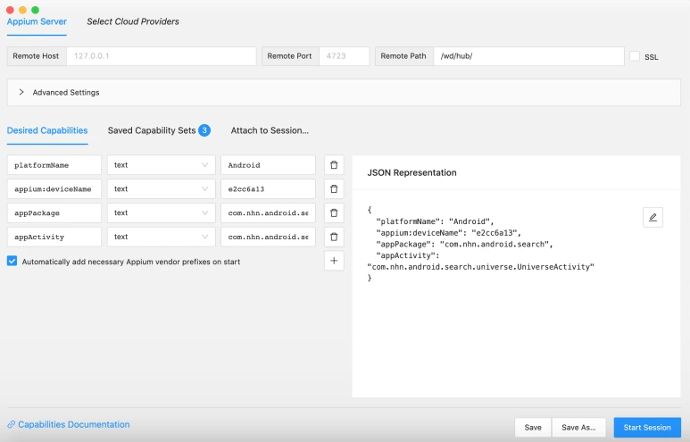Click the Remote Path field showing /wd/hub/

pyautogui.click(x=528, y=56)
